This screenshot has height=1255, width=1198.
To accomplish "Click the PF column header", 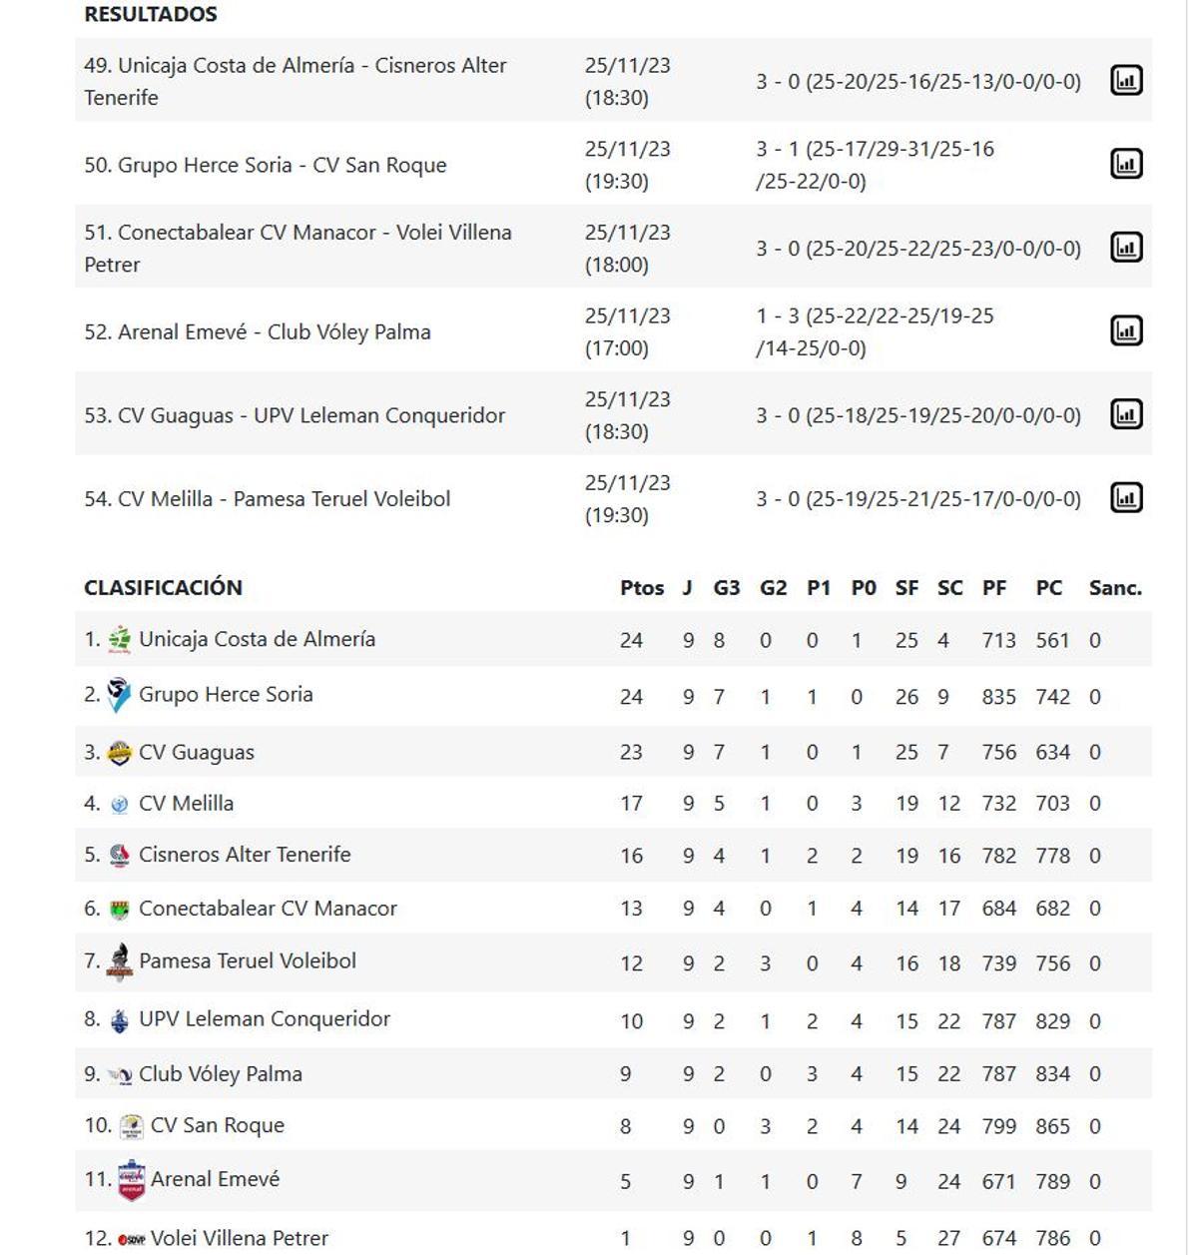I will tap(994, 587).
